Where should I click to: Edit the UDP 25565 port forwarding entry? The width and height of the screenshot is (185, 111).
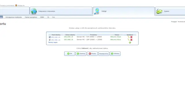click(129, 40)
